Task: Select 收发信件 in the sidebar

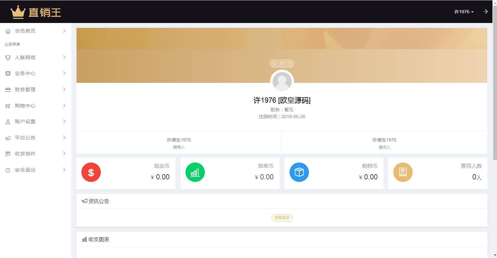Action: [35, 153]
